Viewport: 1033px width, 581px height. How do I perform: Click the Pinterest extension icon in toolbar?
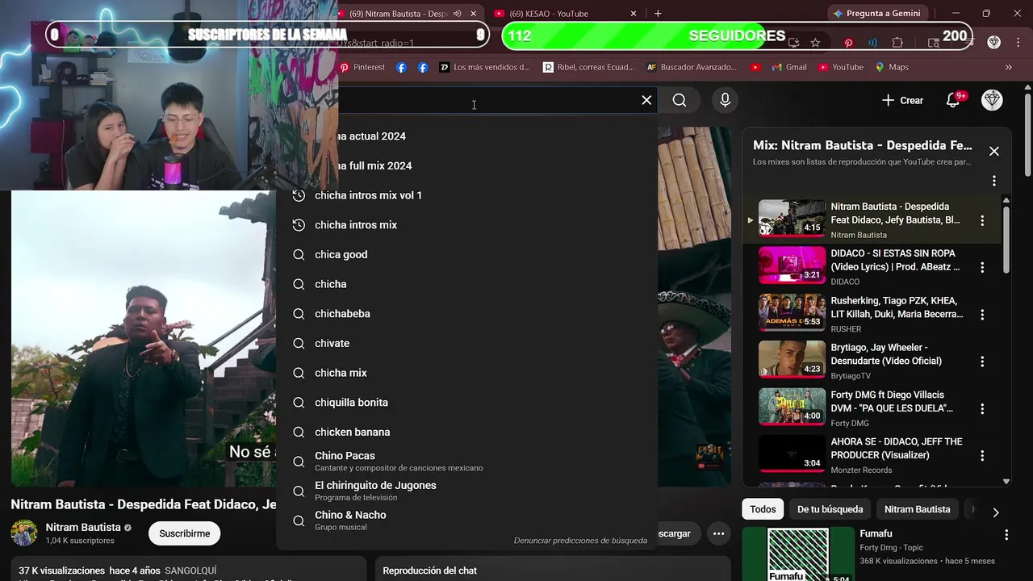tap(848, 42)
